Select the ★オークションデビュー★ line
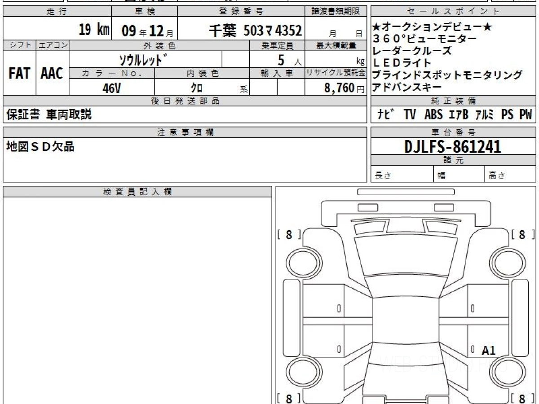The width and height of the screenshot is (539, 404). point(432,27)
